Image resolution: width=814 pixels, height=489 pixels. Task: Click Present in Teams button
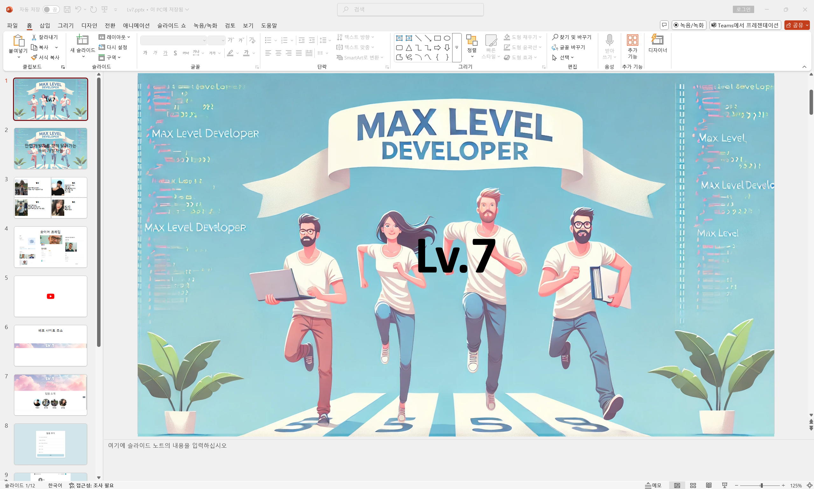pyautogui.click(x=745, y=25)
